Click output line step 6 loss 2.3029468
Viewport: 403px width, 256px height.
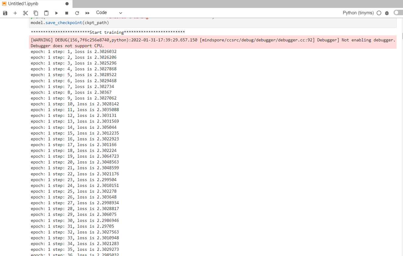73,81
